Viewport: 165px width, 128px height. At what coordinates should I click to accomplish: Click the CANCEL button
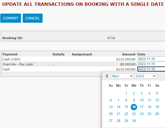pos(33,18)
